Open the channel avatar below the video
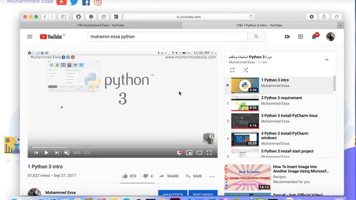The image size is (356, 200). [34, 192]
